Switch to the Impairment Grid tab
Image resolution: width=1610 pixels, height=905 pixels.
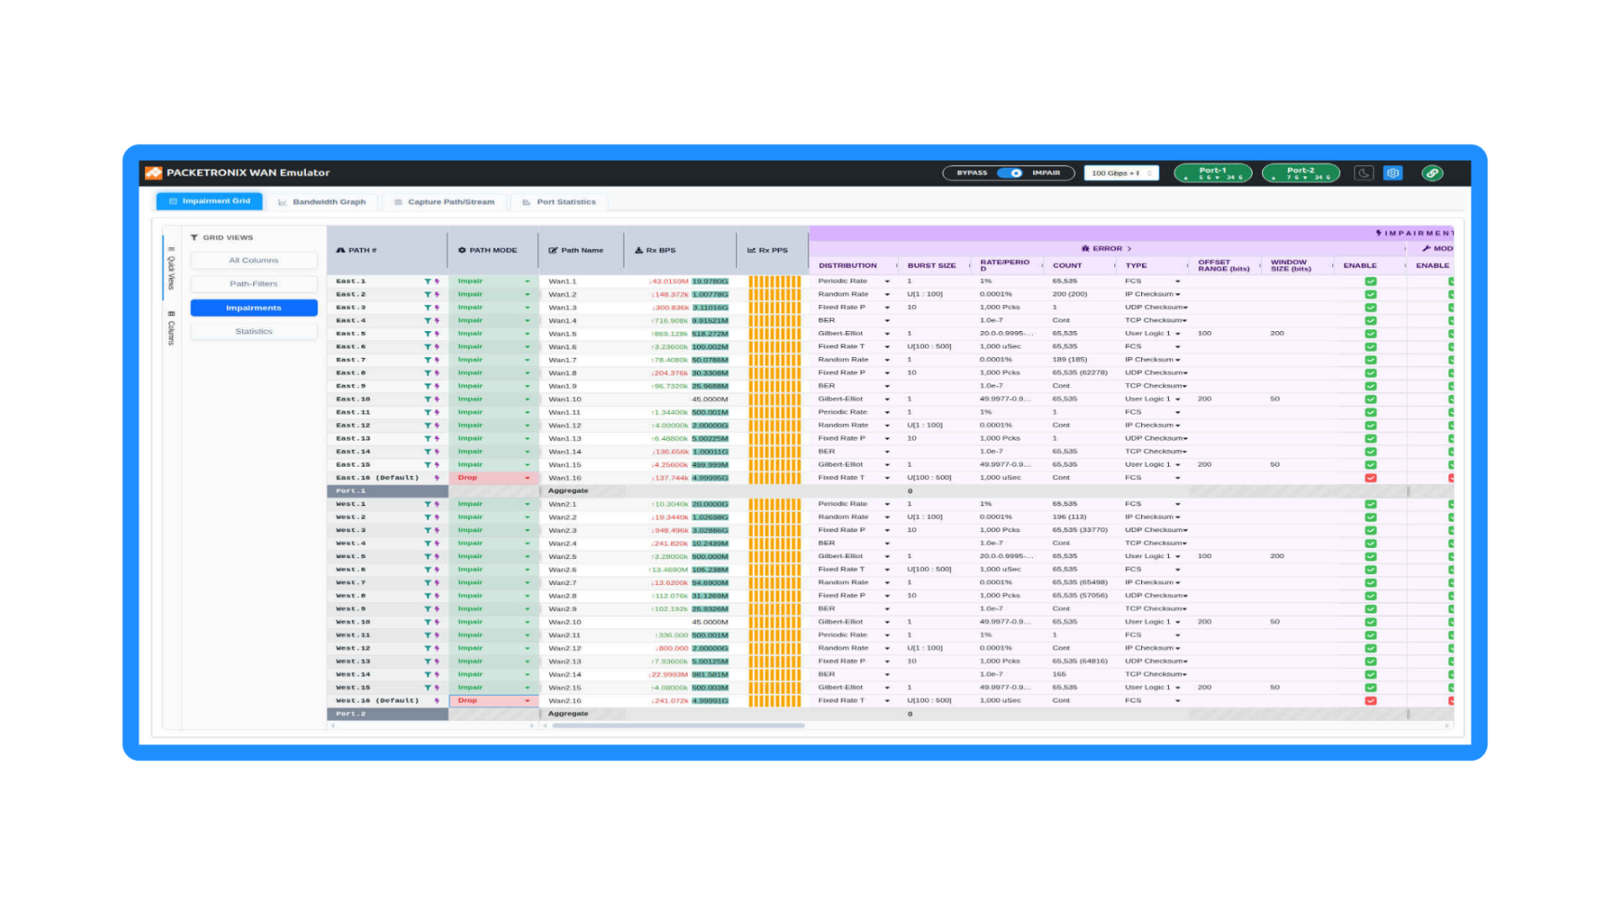pyautogui.click(x=210, y=201)
